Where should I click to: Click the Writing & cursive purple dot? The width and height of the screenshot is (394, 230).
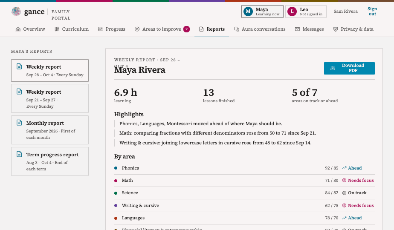point(116,205)
